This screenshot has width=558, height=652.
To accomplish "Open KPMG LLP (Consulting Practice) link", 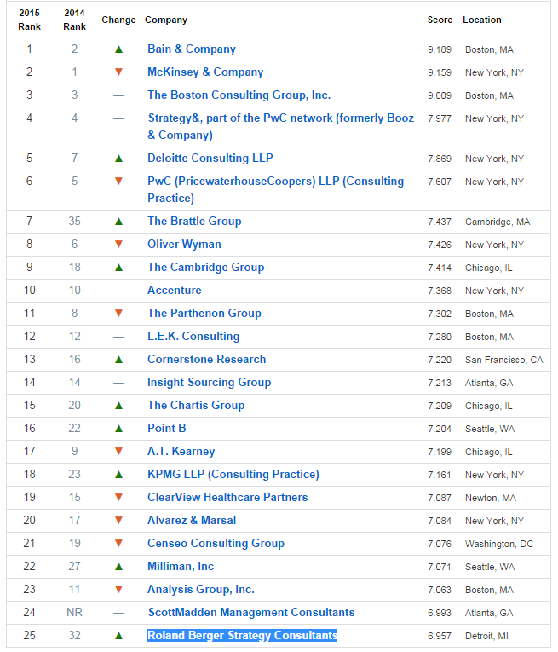I will [233, 474].
